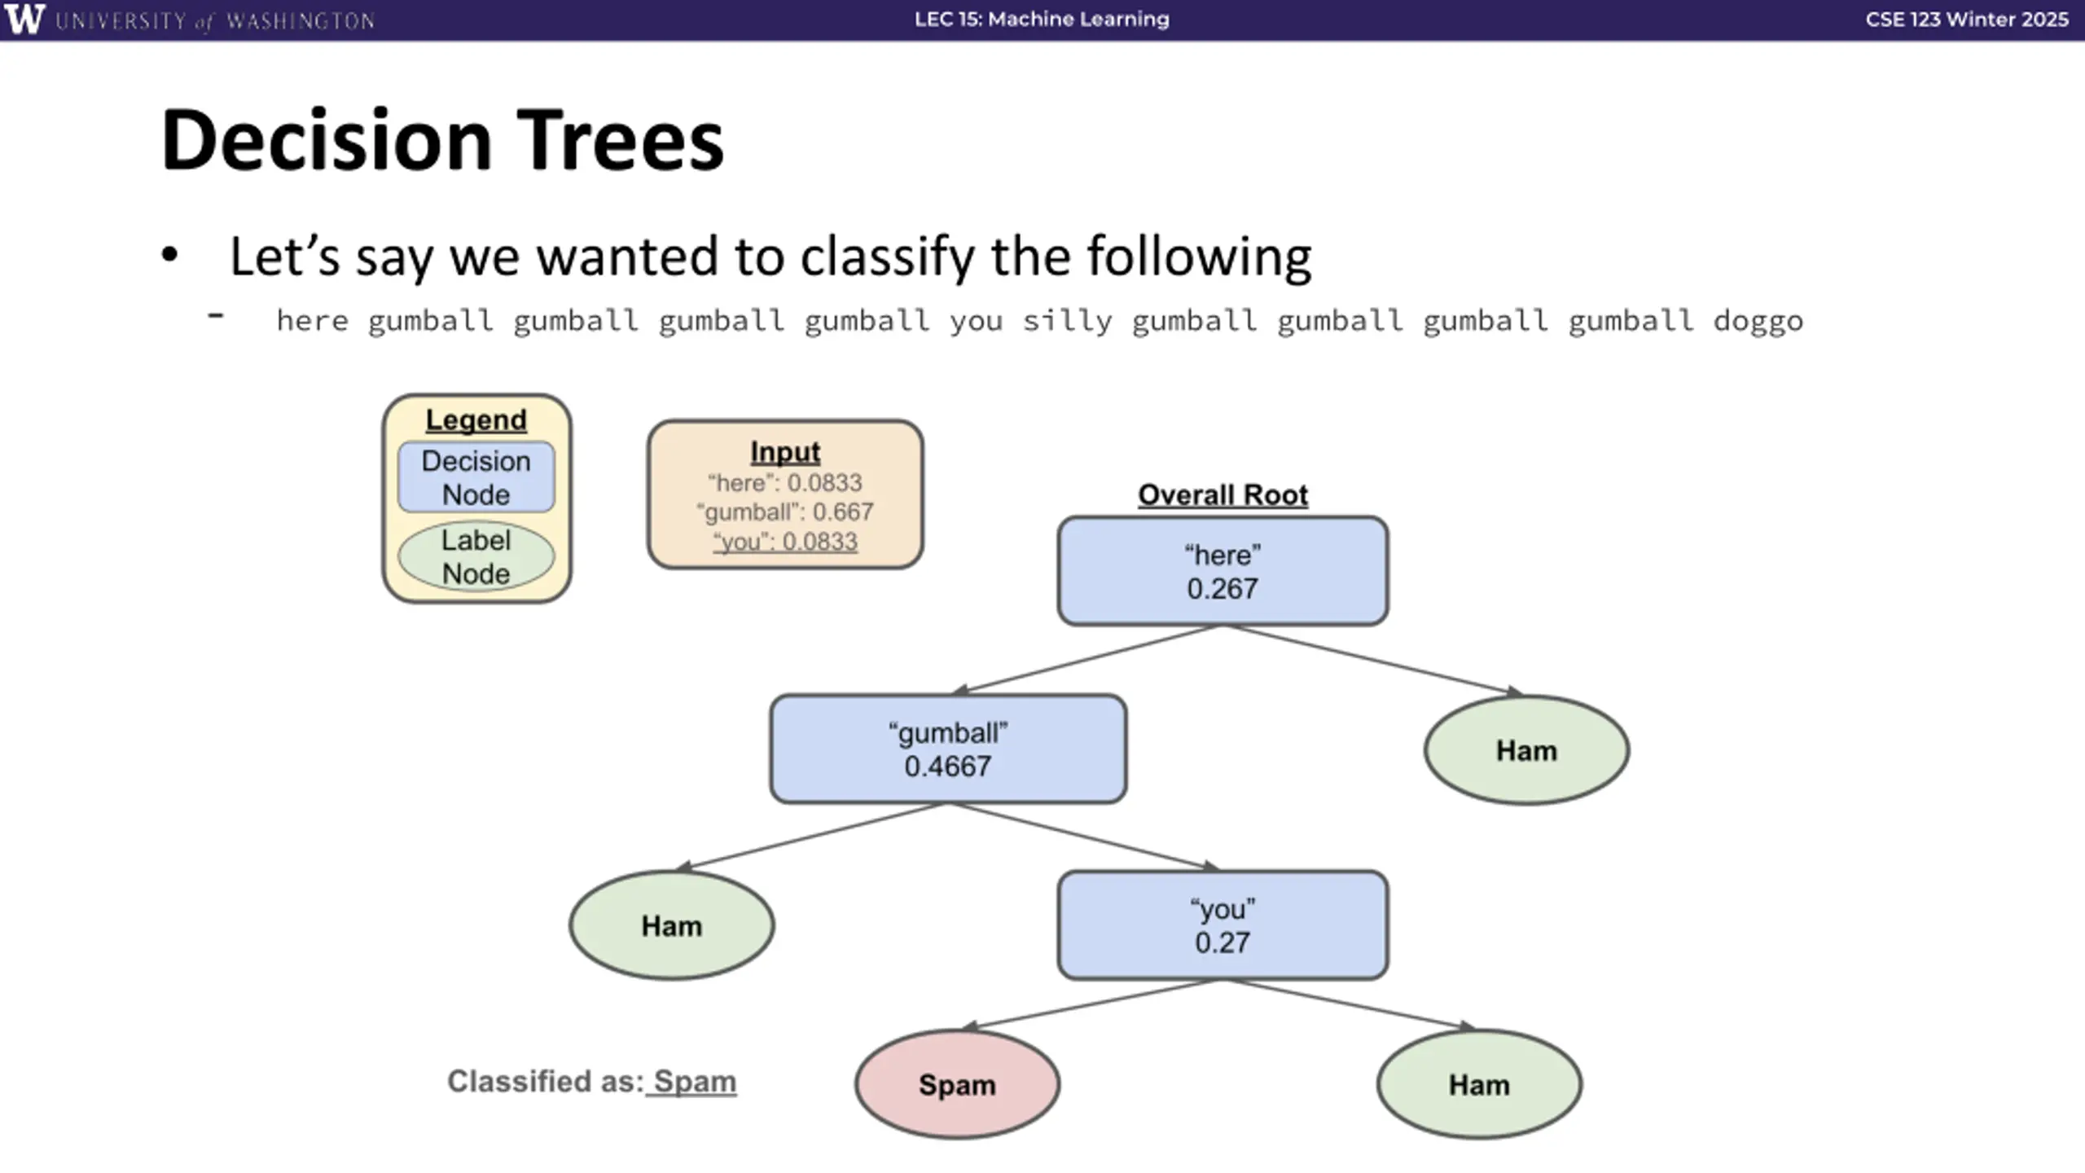Click the Ham node right of the root
This screenshot has width=2085, height=1173.
pyautogui.click(x=1526, y=750)
